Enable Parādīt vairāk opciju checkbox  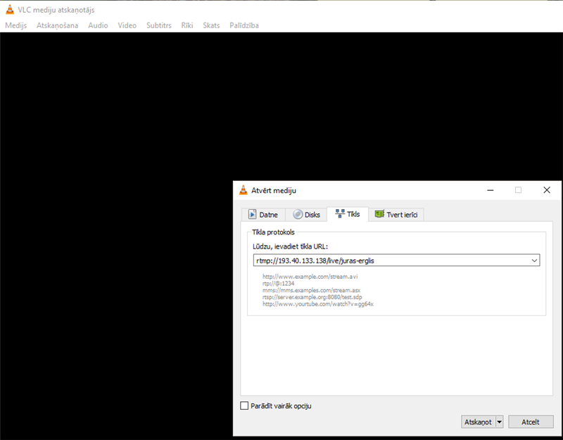tap(244, 406)
